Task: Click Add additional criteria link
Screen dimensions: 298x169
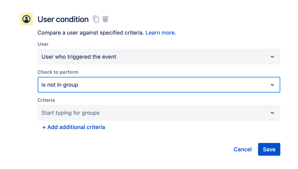Action: (x=76, y=127)
